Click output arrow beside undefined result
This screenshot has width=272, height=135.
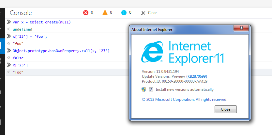coord(8,29)
